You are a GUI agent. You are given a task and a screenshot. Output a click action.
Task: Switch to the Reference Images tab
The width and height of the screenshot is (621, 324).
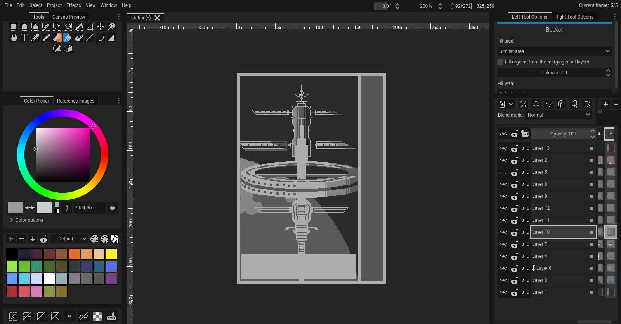click(76, 101)
